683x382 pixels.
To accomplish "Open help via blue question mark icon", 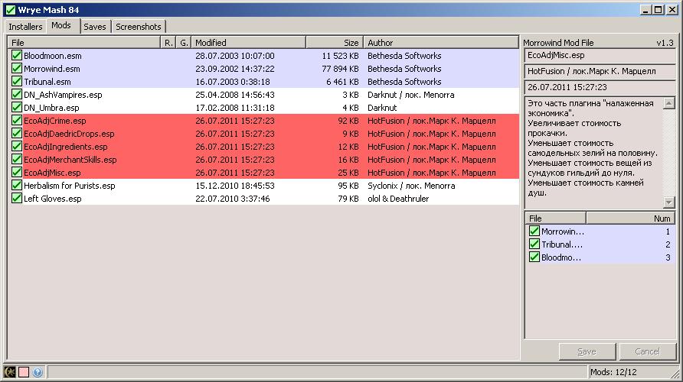I will tap(37, 372).
